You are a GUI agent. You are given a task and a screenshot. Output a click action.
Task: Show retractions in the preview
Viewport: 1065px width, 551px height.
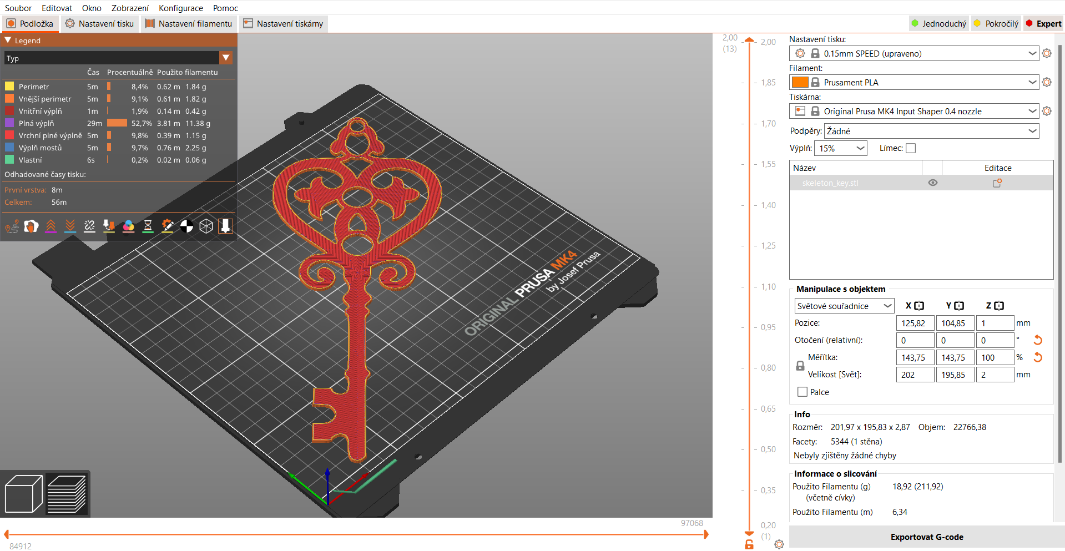tap(51, 226)
